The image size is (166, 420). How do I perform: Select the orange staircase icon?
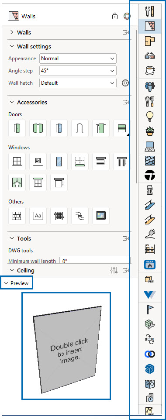(x=150, y=220)
